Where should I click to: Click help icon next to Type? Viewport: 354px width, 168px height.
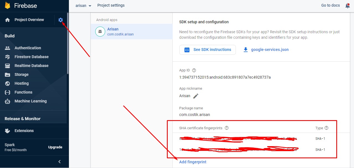pyautogui.click(x=326, y=128)
